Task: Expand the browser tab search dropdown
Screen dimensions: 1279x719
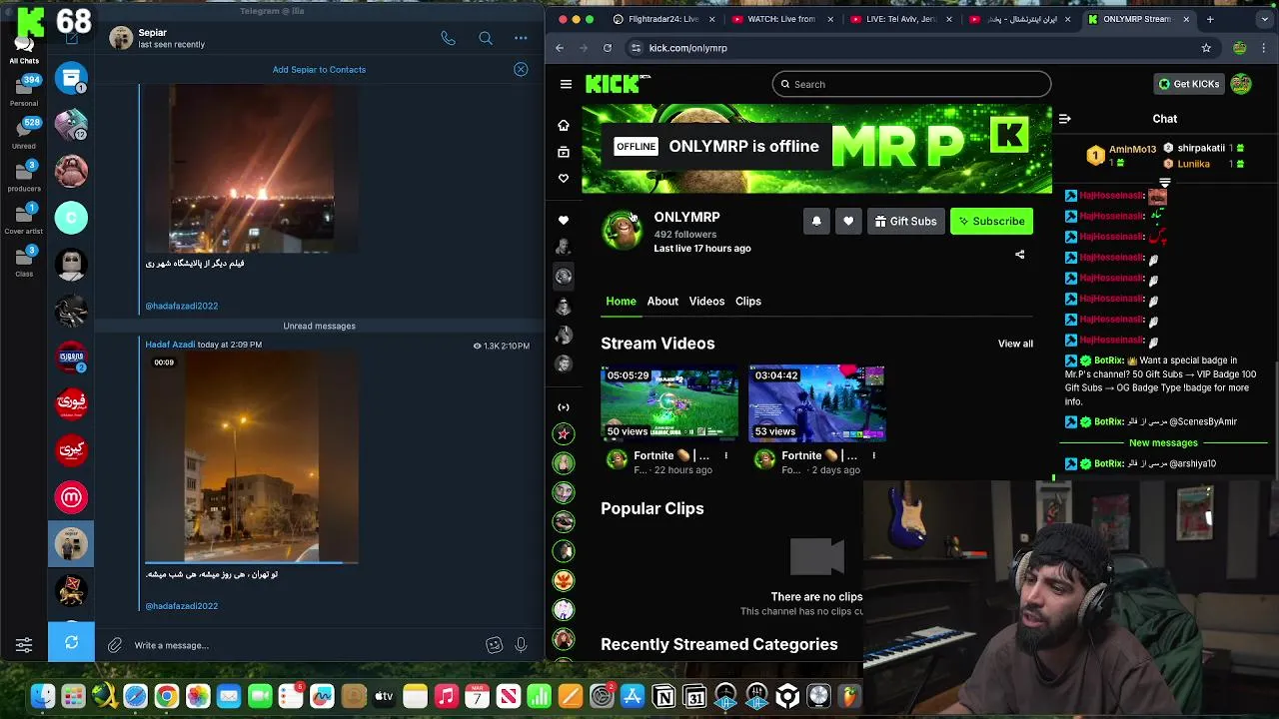Action: point(1266,19)
